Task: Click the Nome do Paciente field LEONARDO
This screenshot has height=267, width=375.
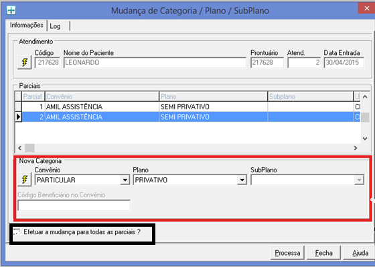Action: 155,62
